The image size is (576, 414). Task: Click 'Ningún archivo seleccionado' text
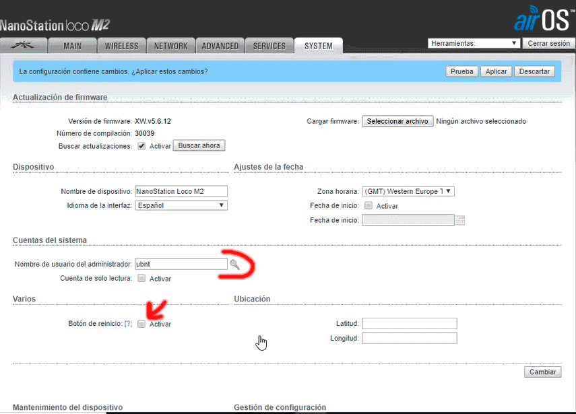481,121
